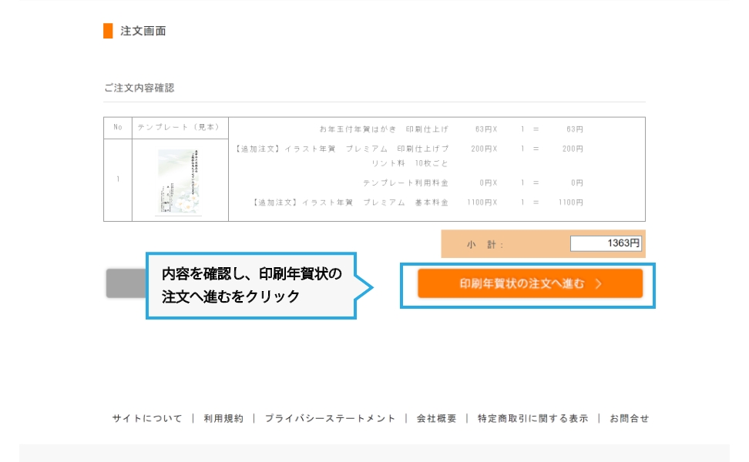The image size is (749, 462).
Task: Click the 1100円 total amount
Action: click(570, 203)
